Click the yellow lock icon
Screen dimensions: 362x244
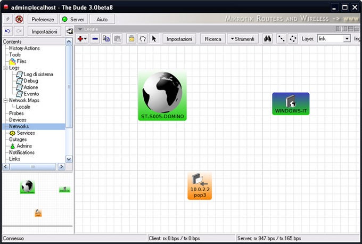click(131, 39)
